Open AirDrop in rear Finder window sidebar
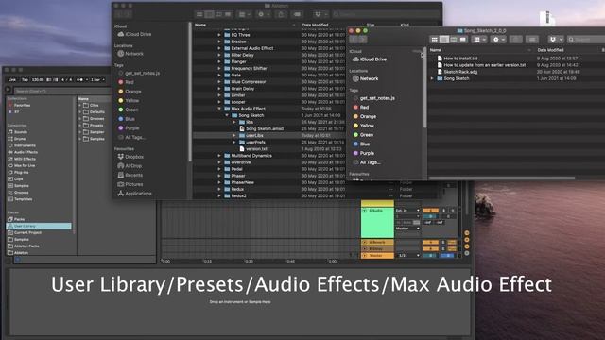This screenshot has width=605, height=340. (x=130, y=166)
